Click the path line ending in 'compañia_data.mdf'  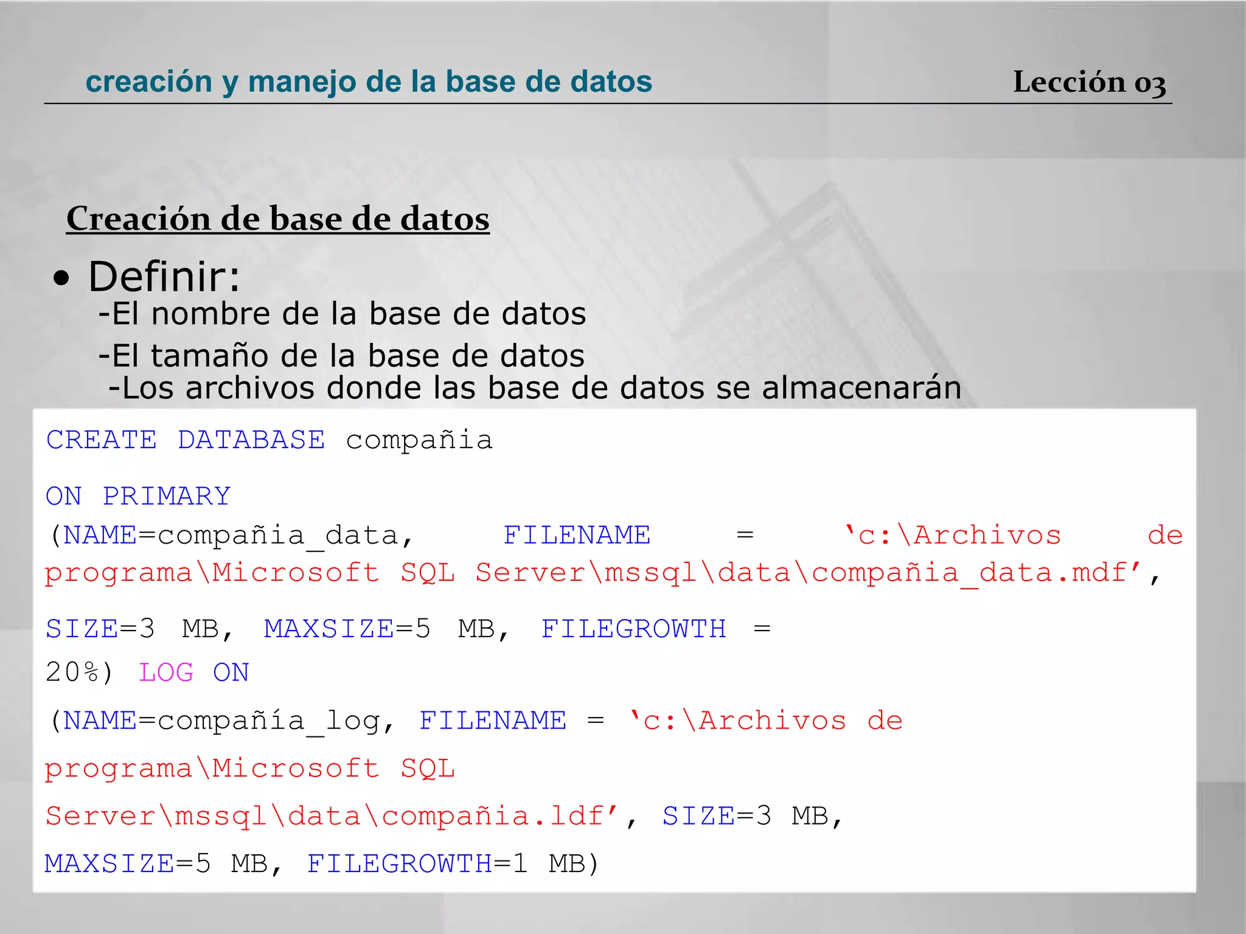(602, 573)
